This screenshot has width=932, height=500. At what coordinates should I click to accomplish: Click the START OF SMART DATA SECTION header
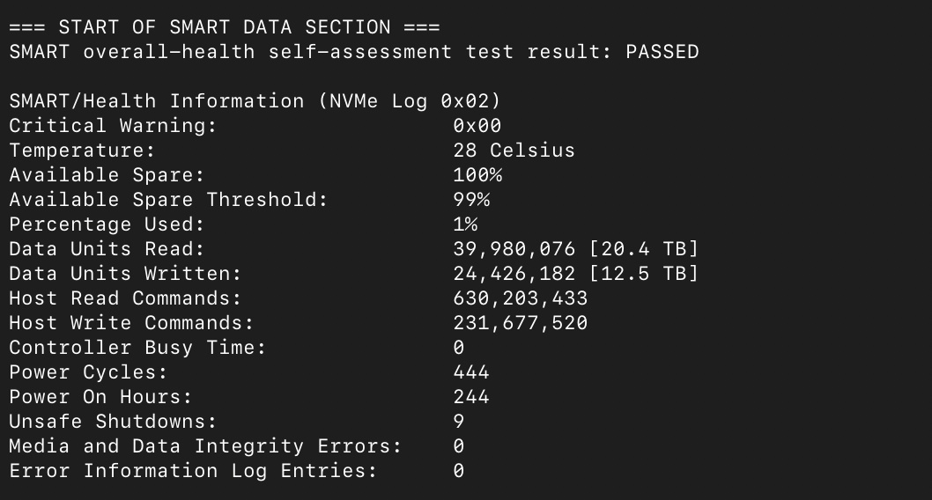[225, 27]
